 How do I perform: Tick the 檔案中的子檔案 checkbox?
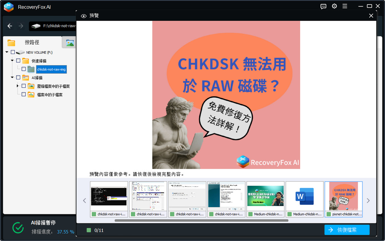coord(23,94)
